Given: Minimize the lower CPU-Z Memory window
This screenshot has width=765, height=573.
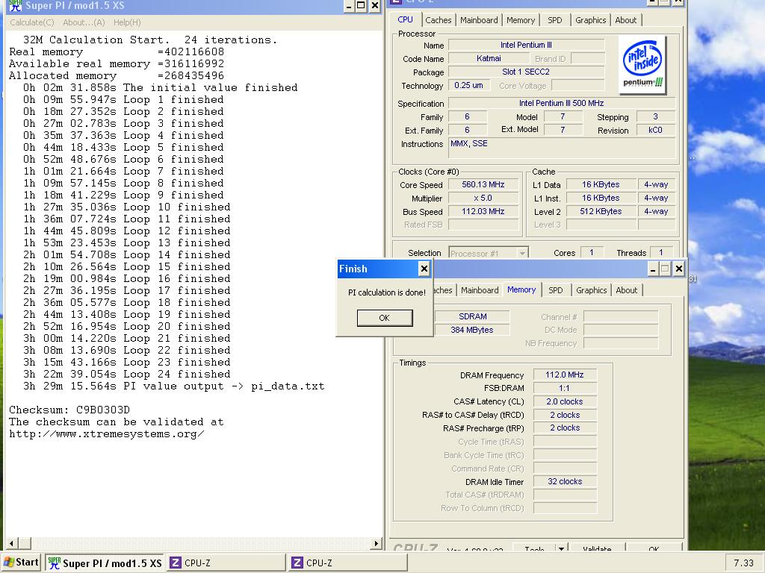Looking at the screenshot, I should pyautogui.click(x=653, y=269).
